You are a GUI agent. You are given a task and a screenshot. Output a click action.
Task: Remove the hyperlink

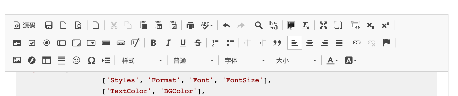(x=372, y=43)
